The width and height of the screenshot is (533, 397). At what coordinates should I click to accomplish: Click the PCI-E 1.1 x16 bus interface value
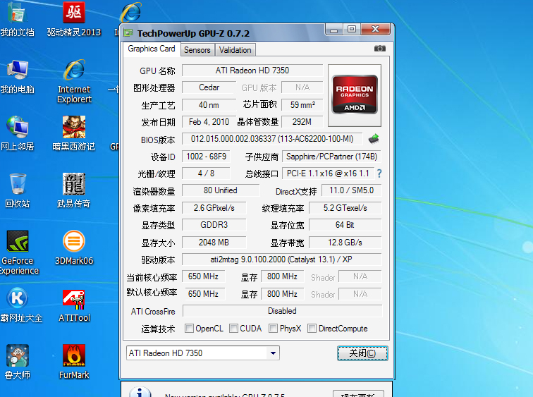click(x=328, y=173)
